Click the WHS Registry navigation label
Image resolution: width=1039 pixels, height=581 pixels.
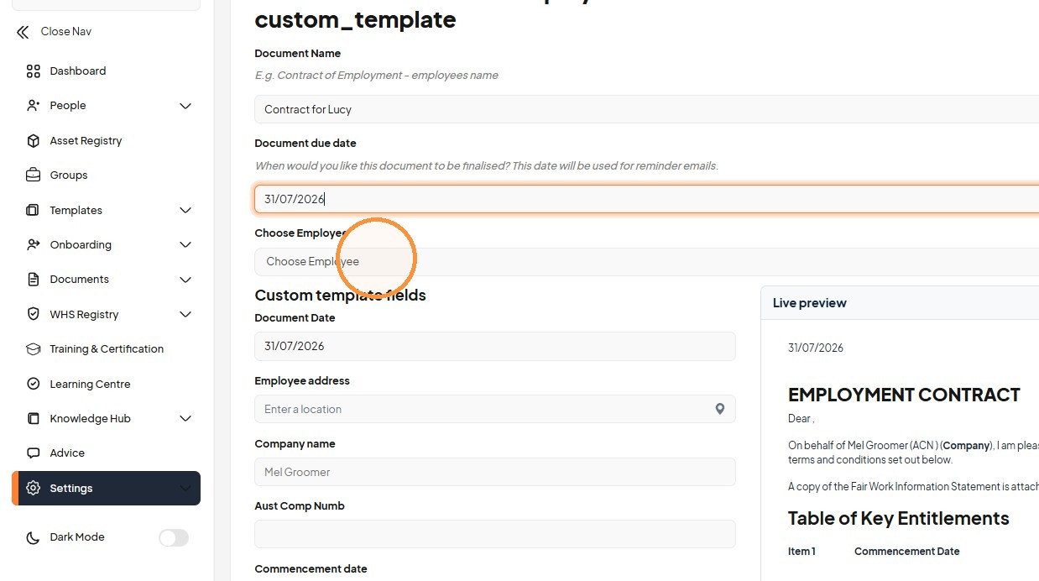[84, 315]
